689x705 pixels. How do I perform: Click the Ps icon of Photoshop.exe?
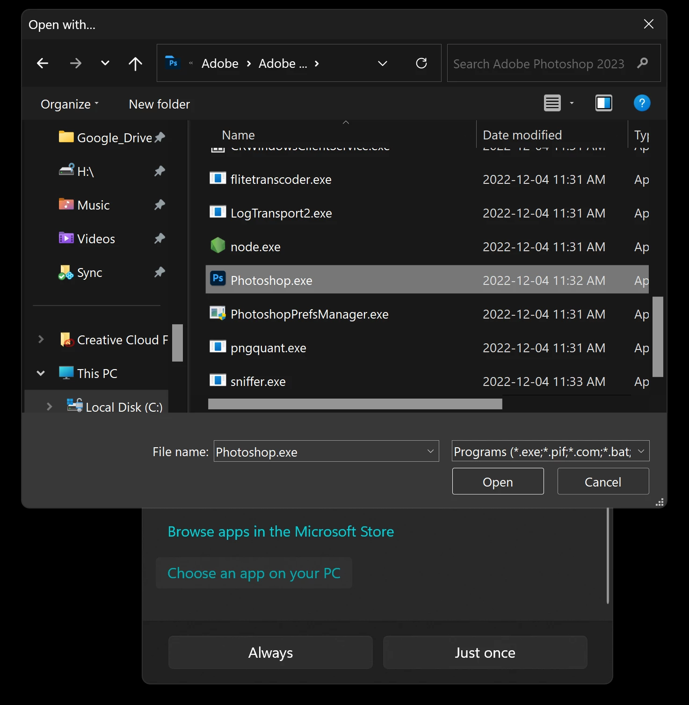[218, 278]
